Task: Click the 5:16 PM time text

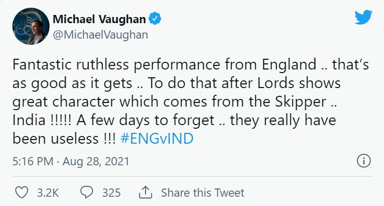Action: (33, 162)
